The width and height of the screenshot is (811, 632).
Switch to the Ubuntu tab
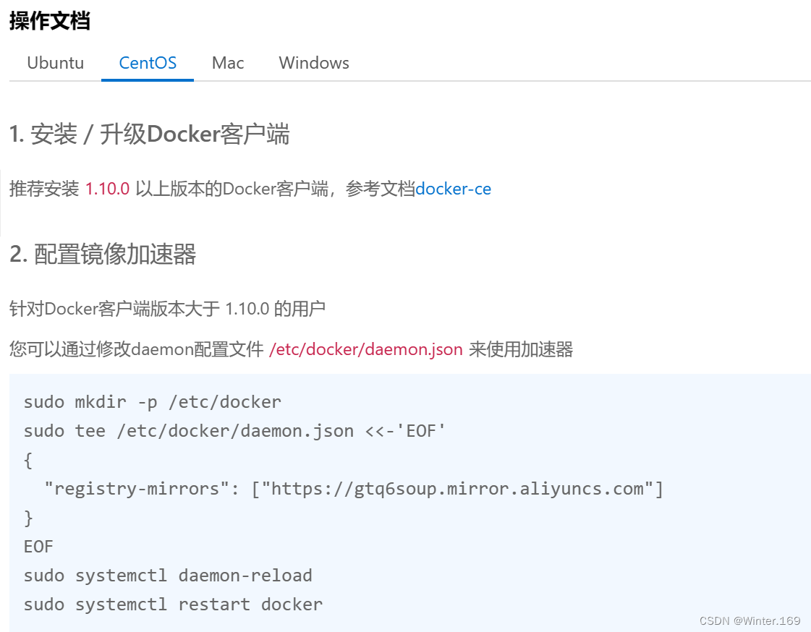pyautogui.click(x=55, y=63)
